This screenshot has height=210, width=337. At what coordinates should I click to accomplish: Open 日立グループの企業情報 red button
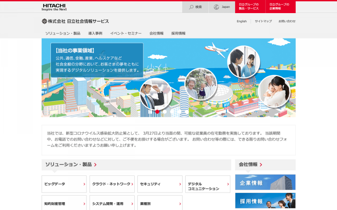click(281, 7)
